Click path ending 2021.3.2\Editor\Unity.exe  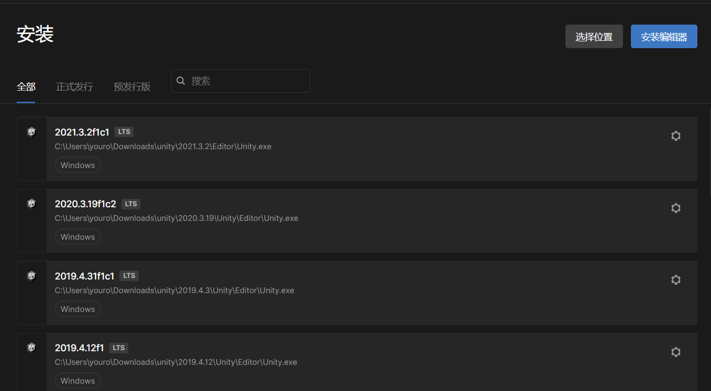pos(163,147)
